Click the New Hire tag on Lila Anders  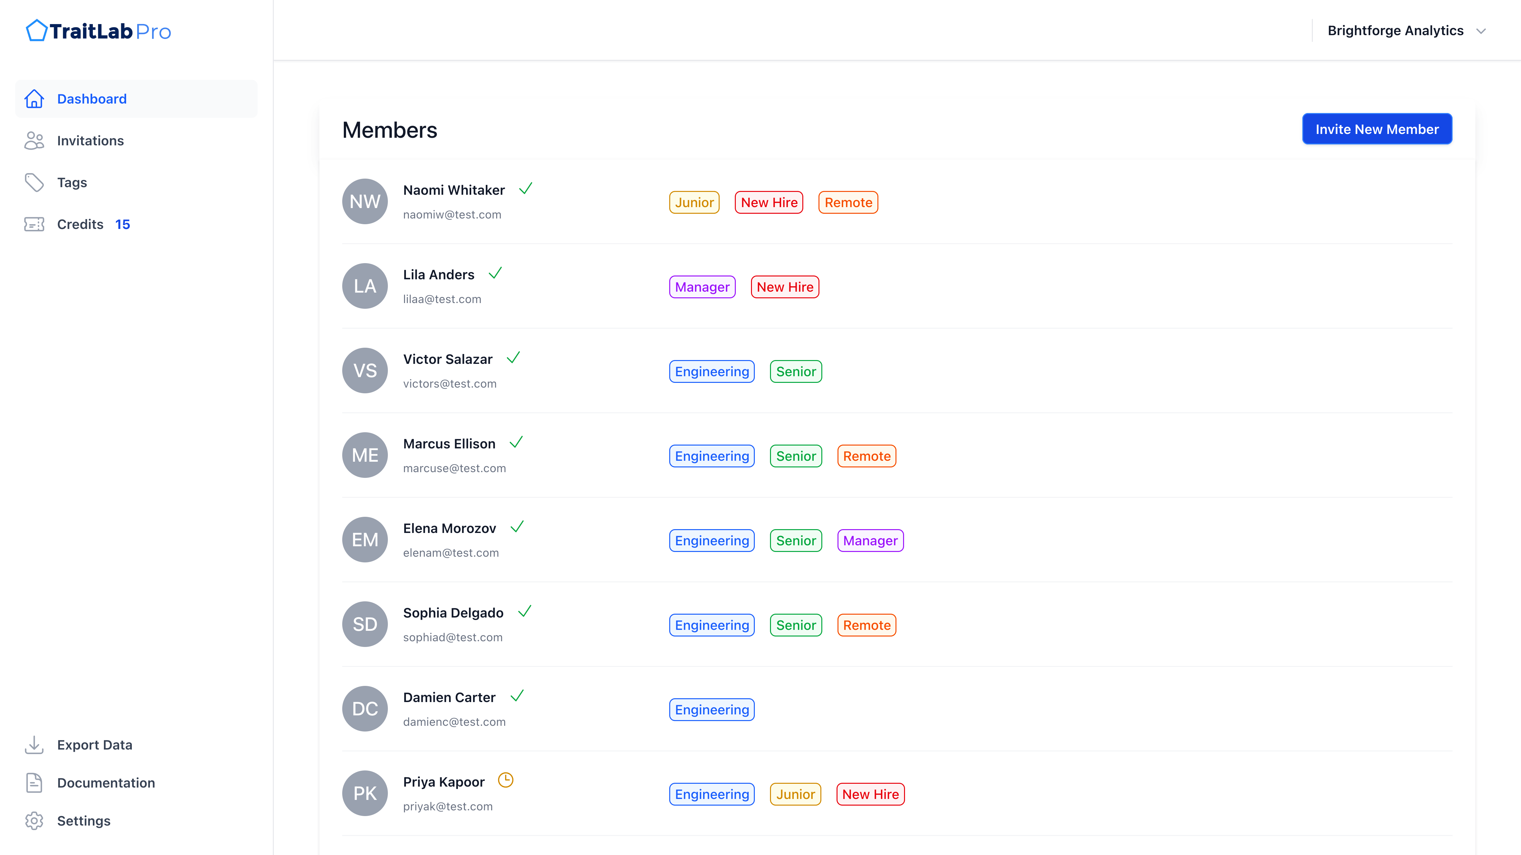(x=785, y=287)
